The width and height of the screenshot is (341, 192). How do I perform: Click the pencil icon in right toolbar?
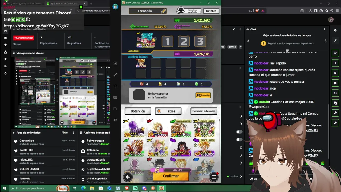[335, 41]
